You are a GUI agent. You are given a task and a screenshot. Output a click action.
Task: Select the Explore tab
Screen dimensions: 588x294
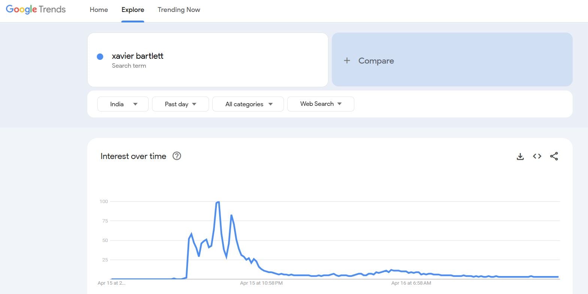pos(133,10)
